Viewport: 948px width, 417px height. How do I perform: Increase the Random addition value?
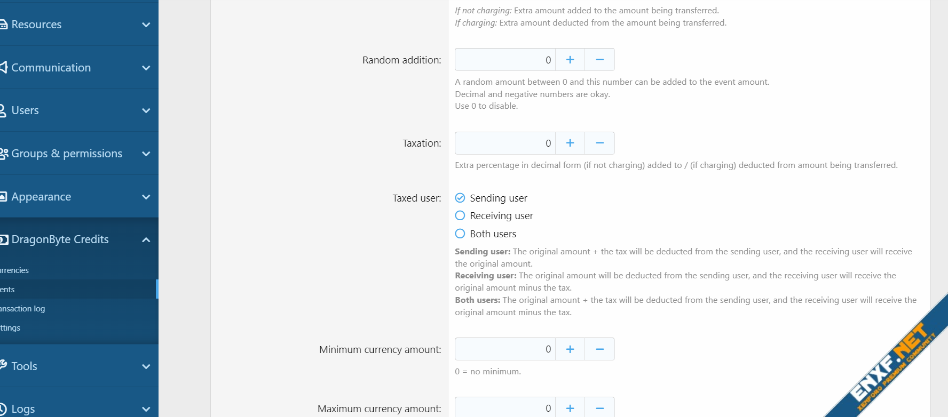pyautogui.click(x=570, y=60)
